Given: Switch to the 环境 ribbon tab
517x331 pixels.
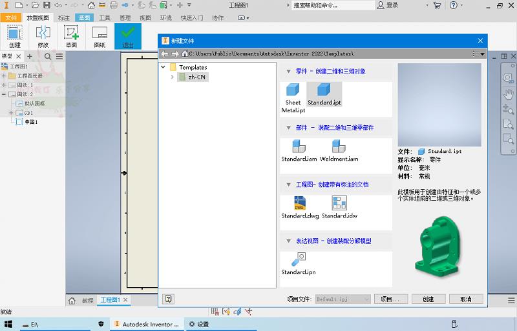Looking at the screenshot, I should click(x=166, y=18).
